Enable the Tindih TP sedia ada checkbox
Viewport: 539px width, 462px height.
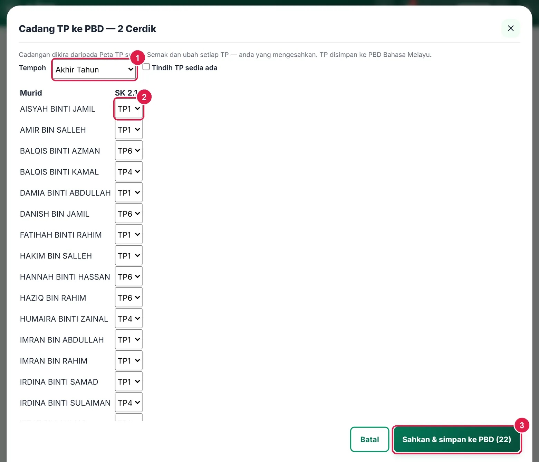click(146, 67)
